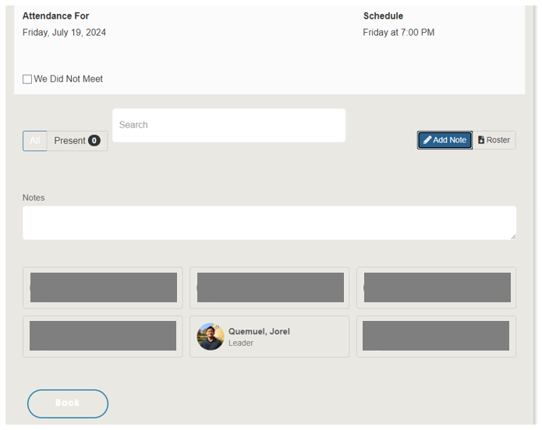Click the document icon beside Roster
The image size is (542, 430).
click(481, 140)
